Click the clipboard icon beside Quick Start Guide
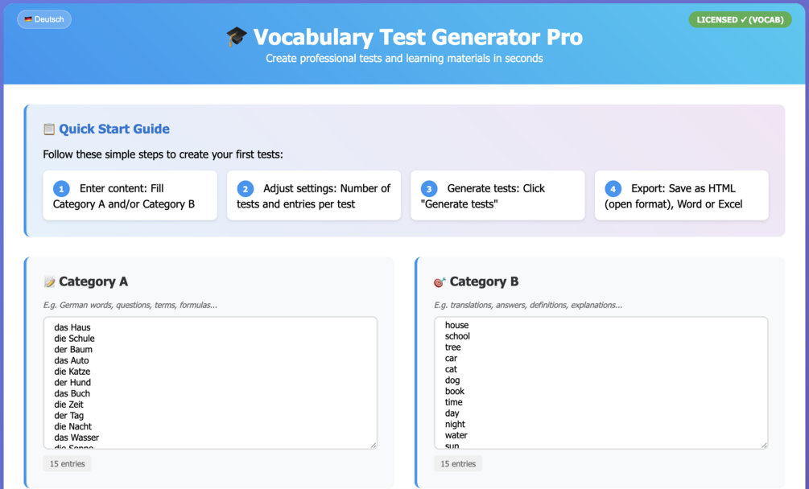 49,129
